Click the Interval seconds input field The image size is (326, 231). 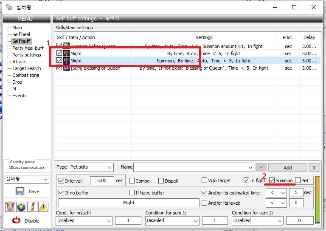(101, 180)
